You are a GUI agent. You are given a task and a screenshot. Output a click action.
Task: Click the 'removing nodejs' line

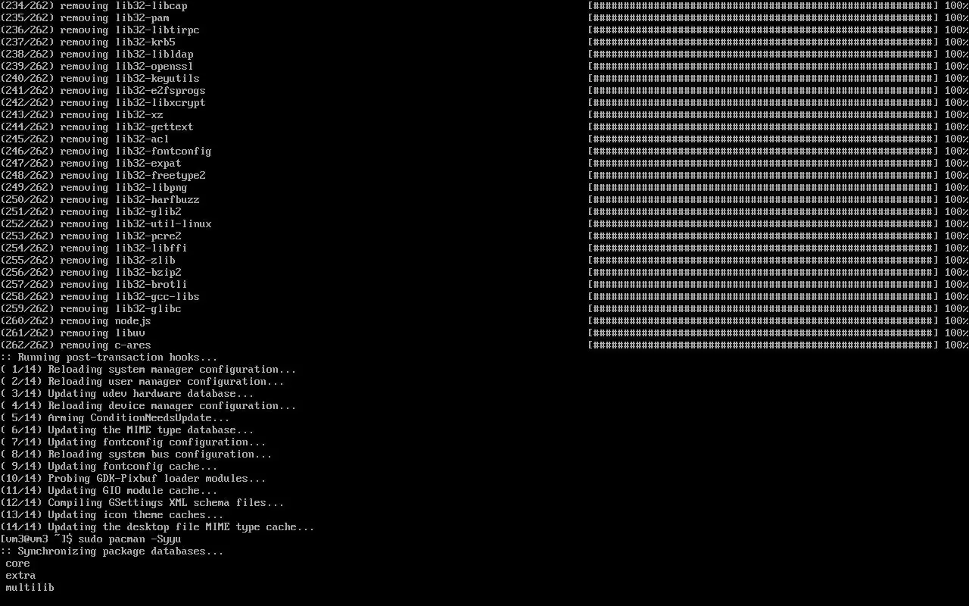[76, 321]
